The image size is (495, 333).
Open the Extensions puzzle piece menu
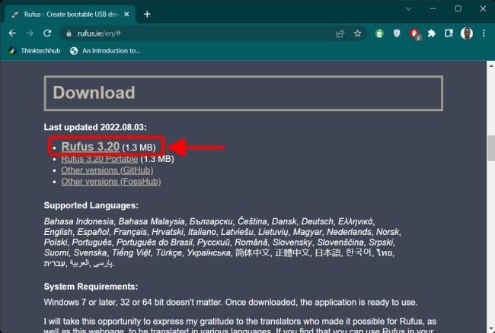point(433,33)
